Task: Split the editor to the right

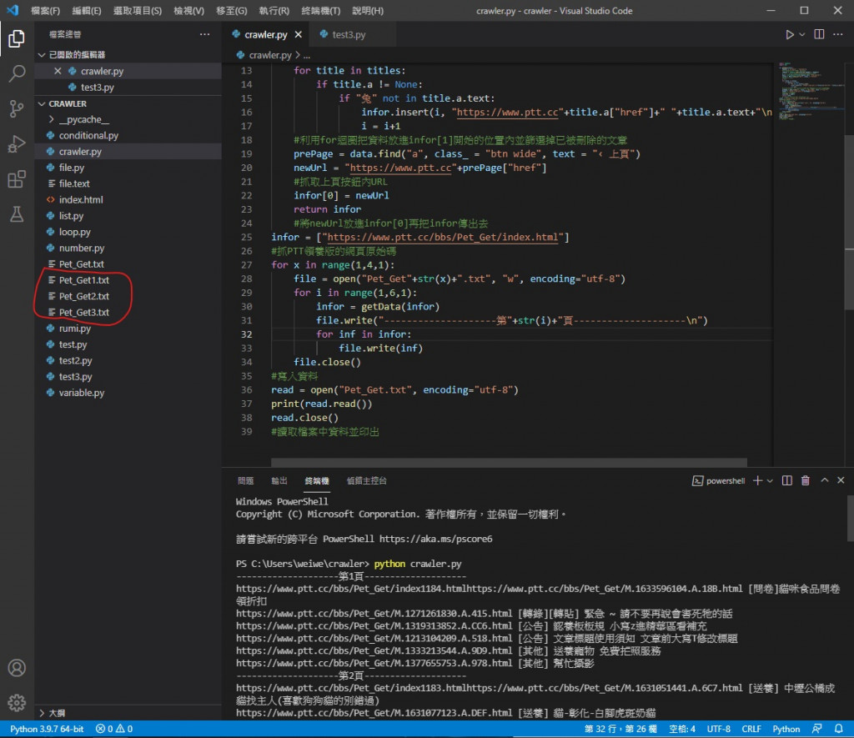Action: point(818,35)
